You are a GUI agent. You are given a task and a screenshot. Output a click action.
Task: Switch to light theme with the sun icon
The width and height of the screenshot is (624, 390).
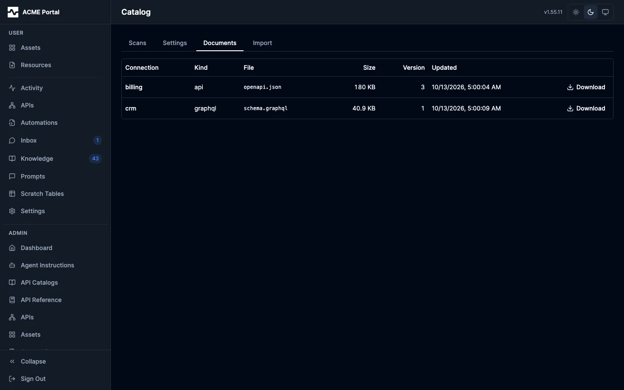pyautogui.click(x=576, y=12)
